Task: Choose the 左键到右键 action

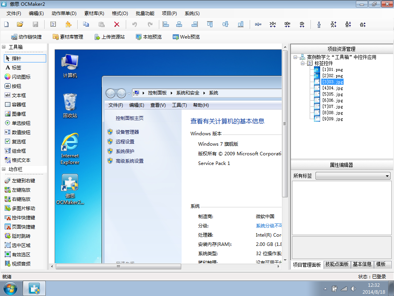Action: tap(20, 180)
